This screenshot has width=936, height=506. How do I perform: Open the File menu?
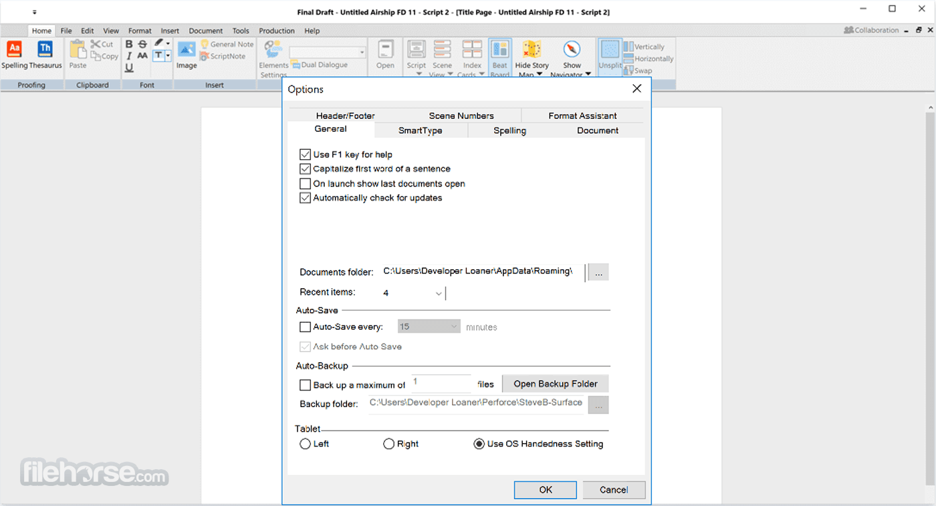66,31
